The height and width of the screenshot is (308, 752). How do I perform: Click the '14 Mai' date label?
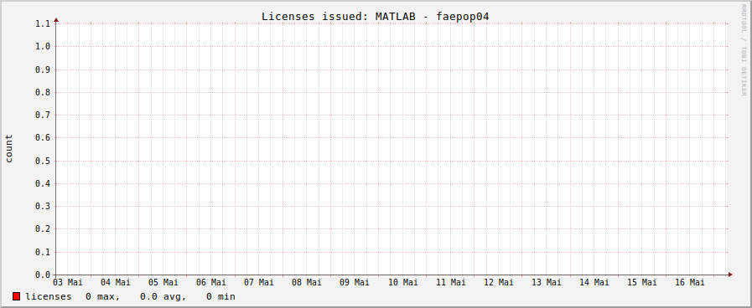[x=594, y=283]
